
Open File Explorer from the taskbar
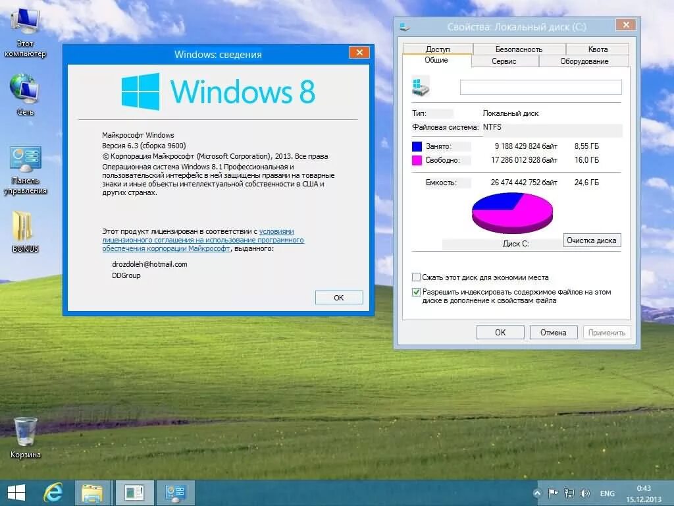tap(92, 493)
